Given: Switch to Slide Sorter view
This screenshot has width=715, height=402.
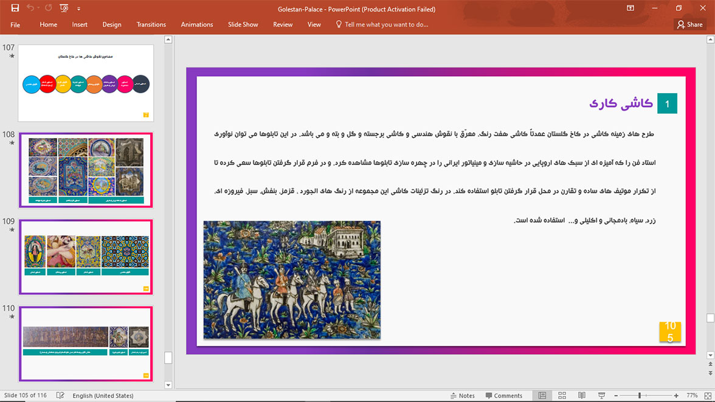Looking at the screenshot, I should (x=562, y=395).
